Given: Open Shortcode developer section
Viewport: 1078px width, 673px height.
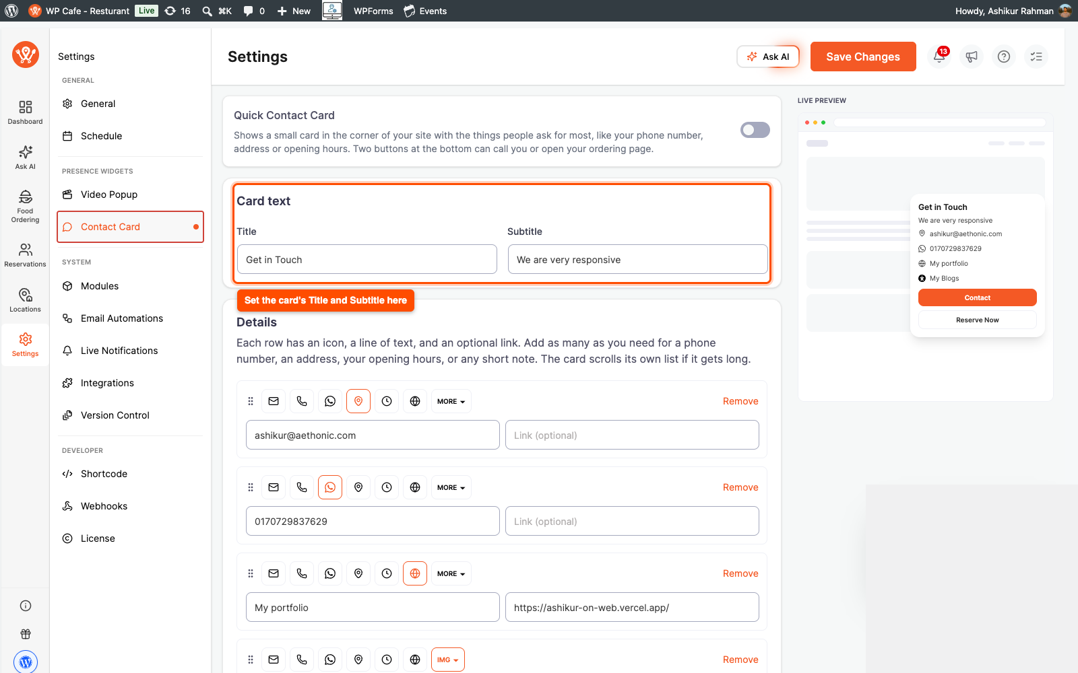Looking at the screenshot, I should (130, 474).
